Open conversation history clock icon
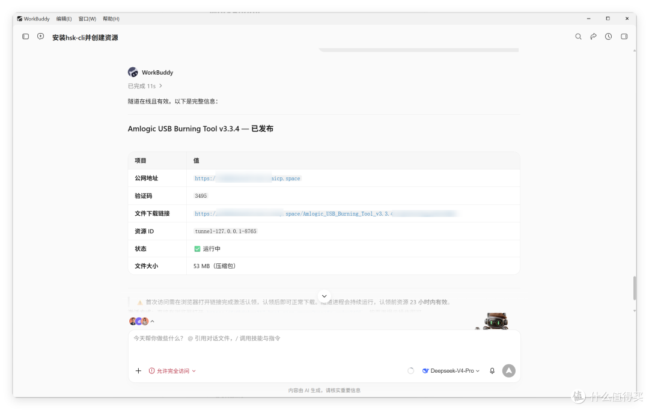This screenshot has width=649, height=410. [x=608, y=37]
